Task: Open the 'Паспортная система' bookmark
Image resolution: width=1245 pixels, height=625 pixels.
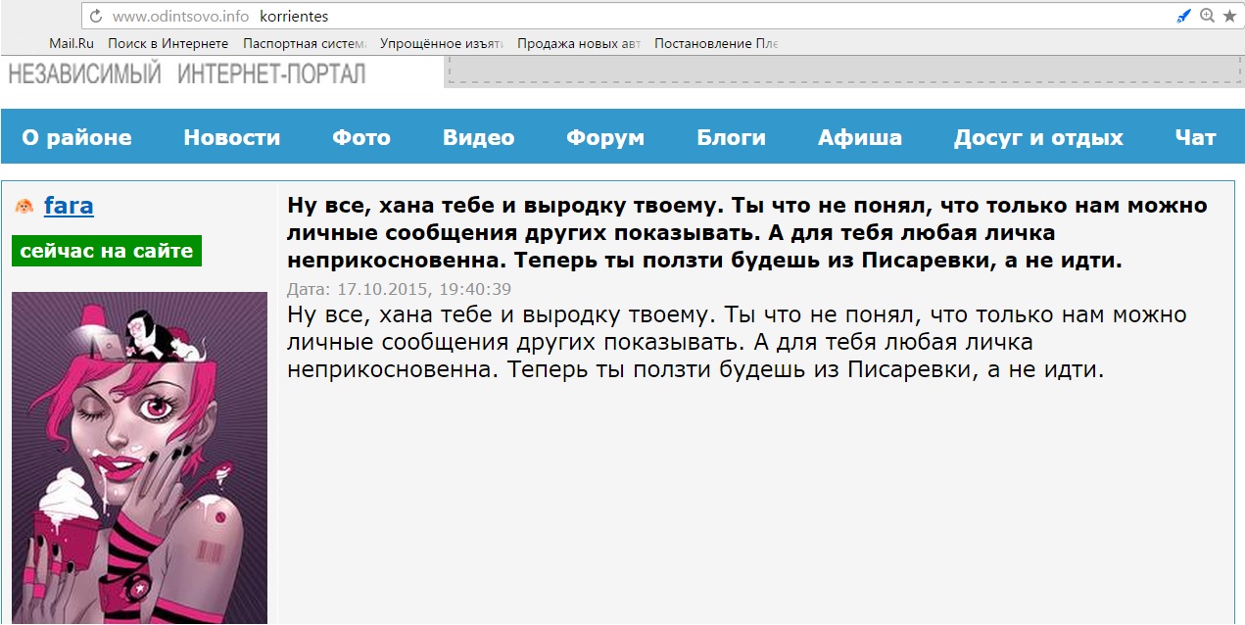Action: [304, 43]
